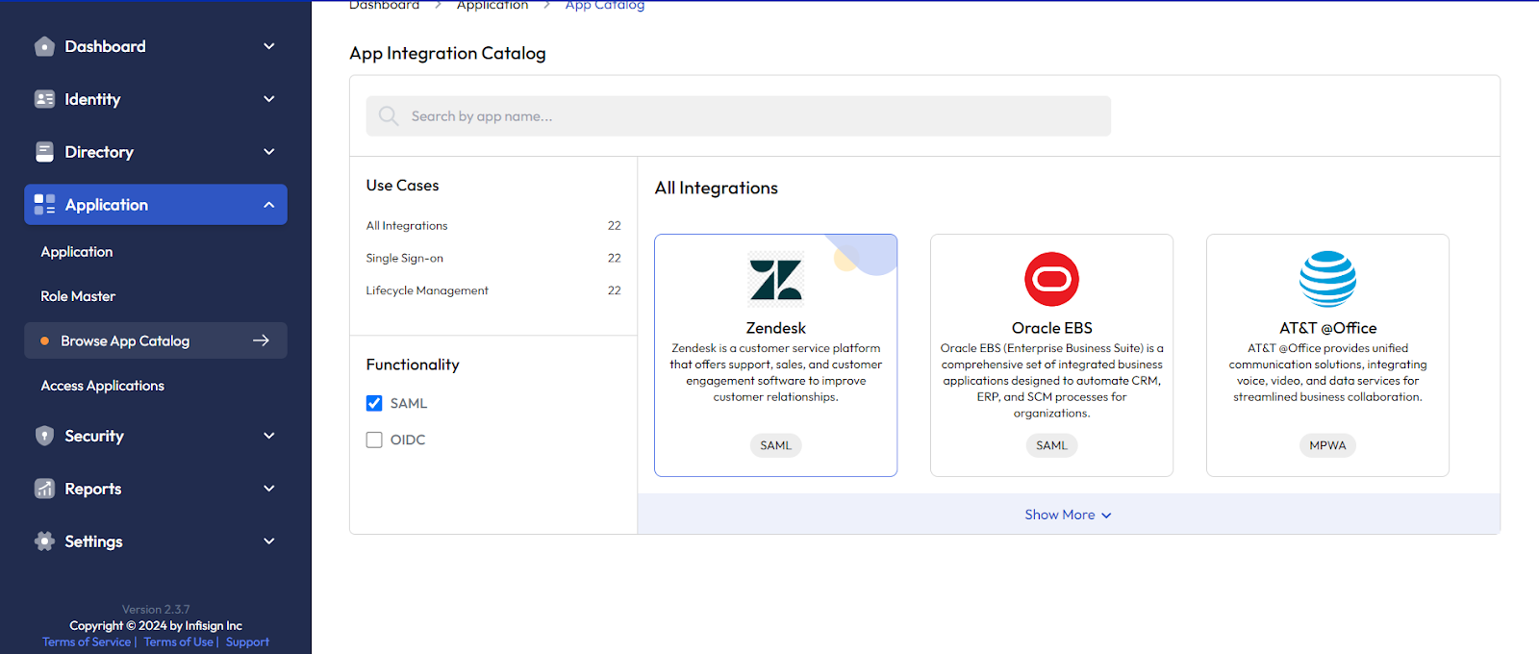Screen dimensions: 1539x654
Task: Click the AT&T globe logo
Action: 1327,279
